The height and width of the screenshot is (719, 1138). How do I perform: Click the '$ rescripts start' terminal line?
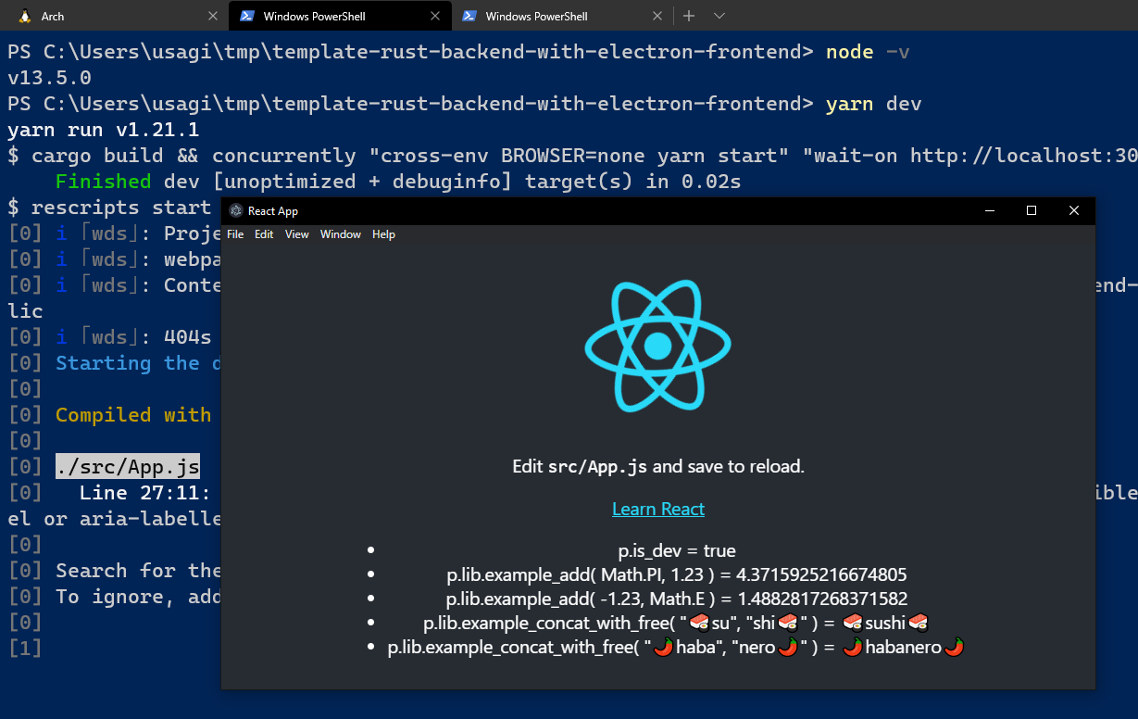pyautogui.click(x=109, y=208)
